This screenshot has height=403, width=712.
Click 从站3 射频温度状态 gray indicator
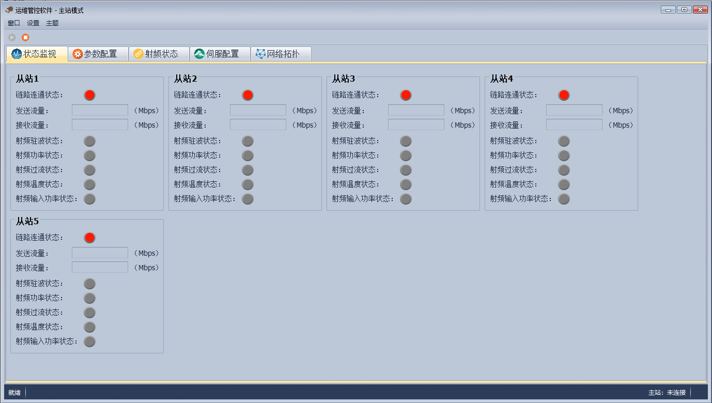pos(406,184)
